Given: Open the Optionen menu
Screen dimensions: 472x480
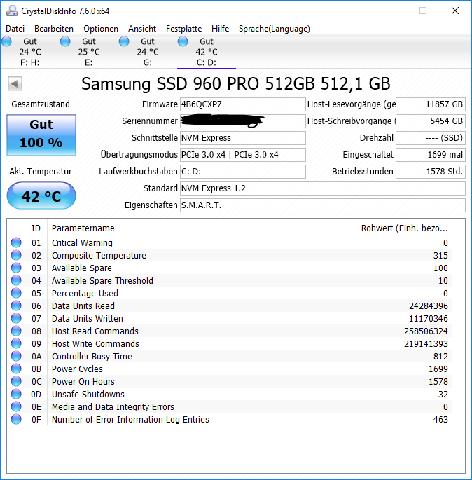Looking at the screenshot, I should click(x=101, y=29).
